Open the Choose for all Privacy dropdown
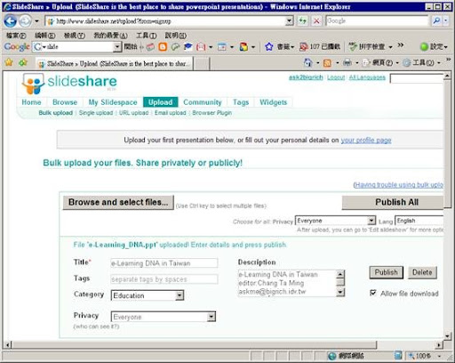The width and height of the screenshot is (455, 363). [x=371, y=221]
